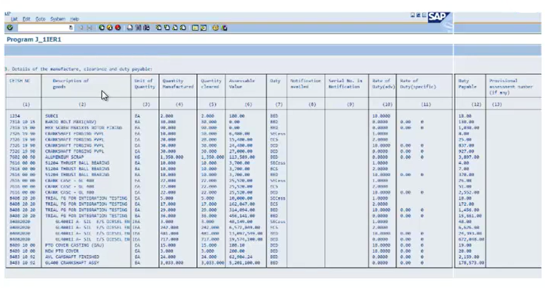Open the Help menu
Screen dimensions: 545x288
tap(75, 19)
